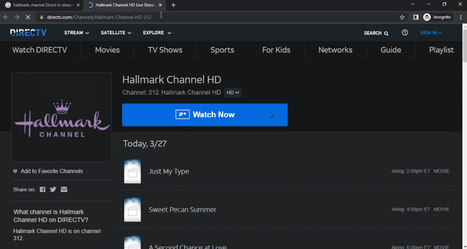
Task: Open the Sweet Pecan Summer movie link
Action: 183,210
